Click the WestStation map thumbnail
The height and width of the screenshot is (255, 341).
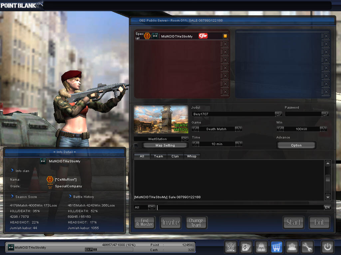pos(161,120)
